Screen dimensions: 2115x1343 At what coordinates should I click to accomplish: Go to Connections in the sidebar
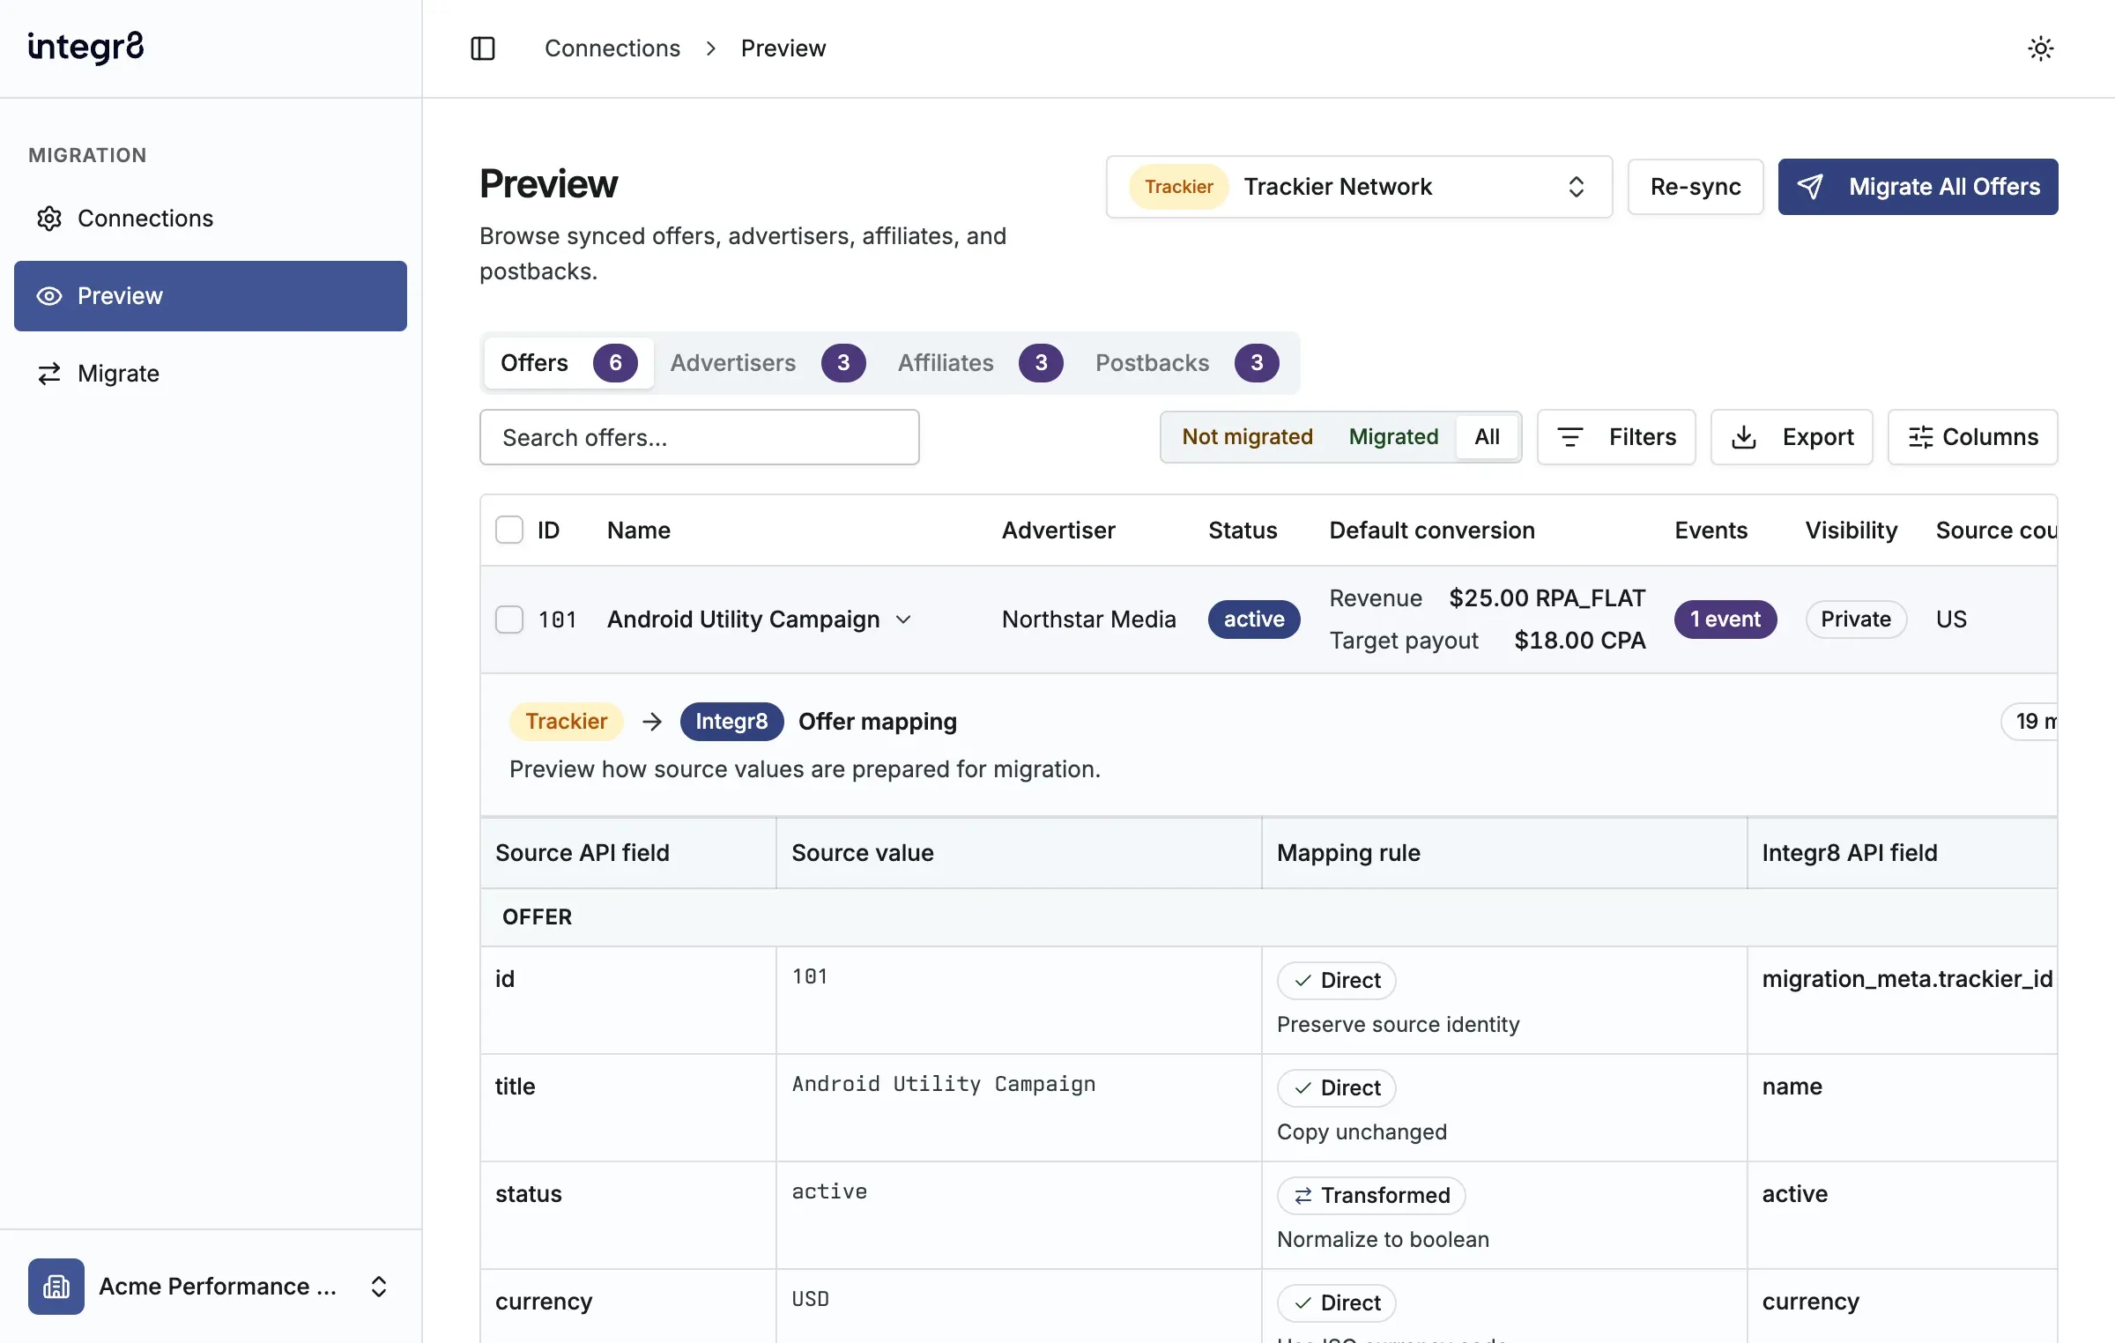click(x=211, y=219)
